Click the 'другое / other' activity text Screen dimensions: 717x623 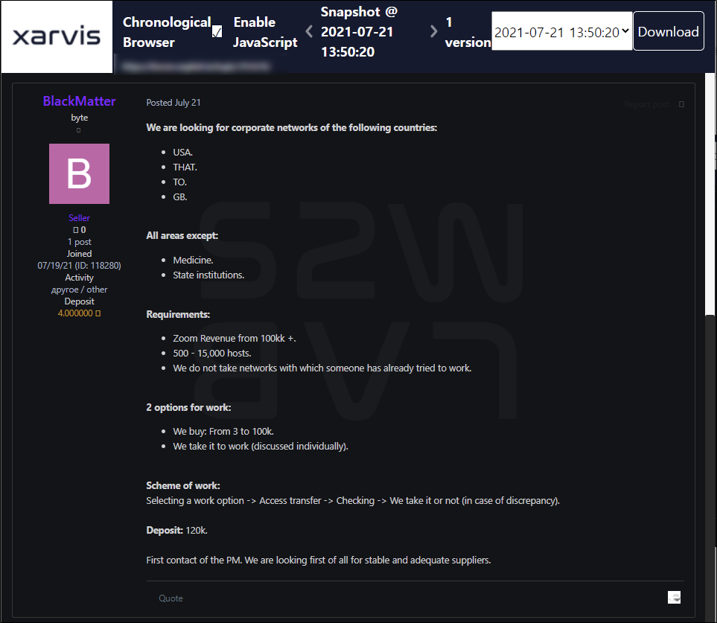point(79,290)
